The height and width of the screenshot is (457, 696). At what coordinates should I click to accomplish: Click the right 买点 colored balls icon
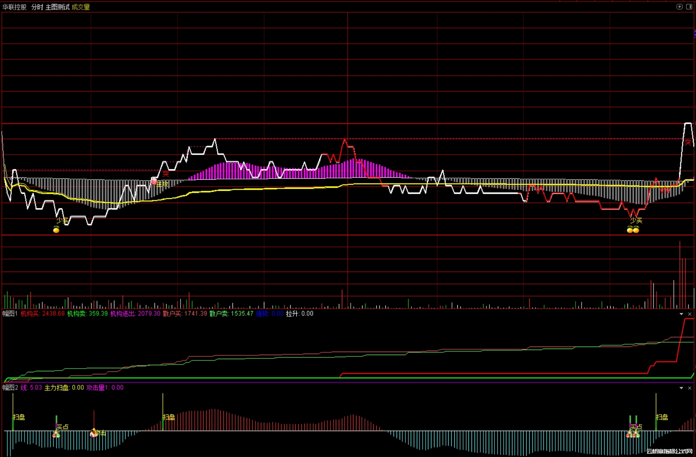pos(633,434)
